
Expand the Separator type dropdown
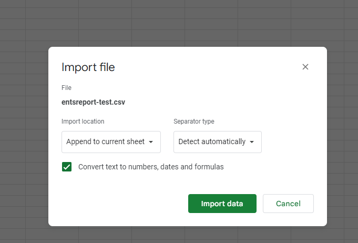217,142
